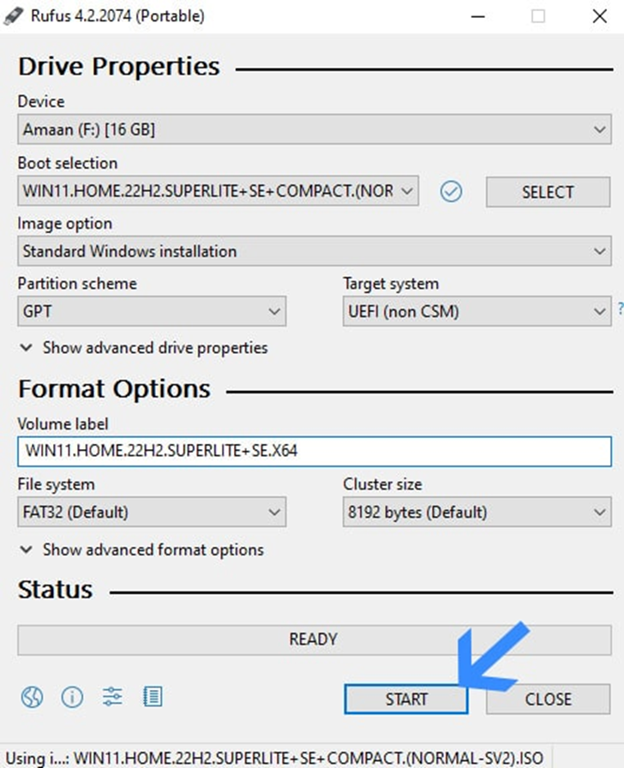This screenshot has height=768, width=624.
Task: Open the About info icon
Action: pos(72,697)
